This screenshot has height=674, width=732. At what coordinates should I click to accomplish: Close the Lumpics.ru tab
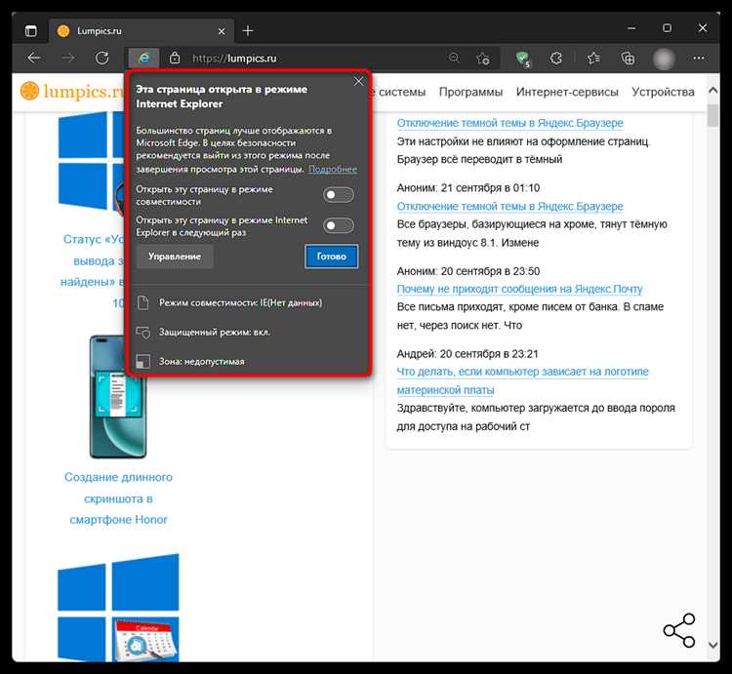[222, 31]
